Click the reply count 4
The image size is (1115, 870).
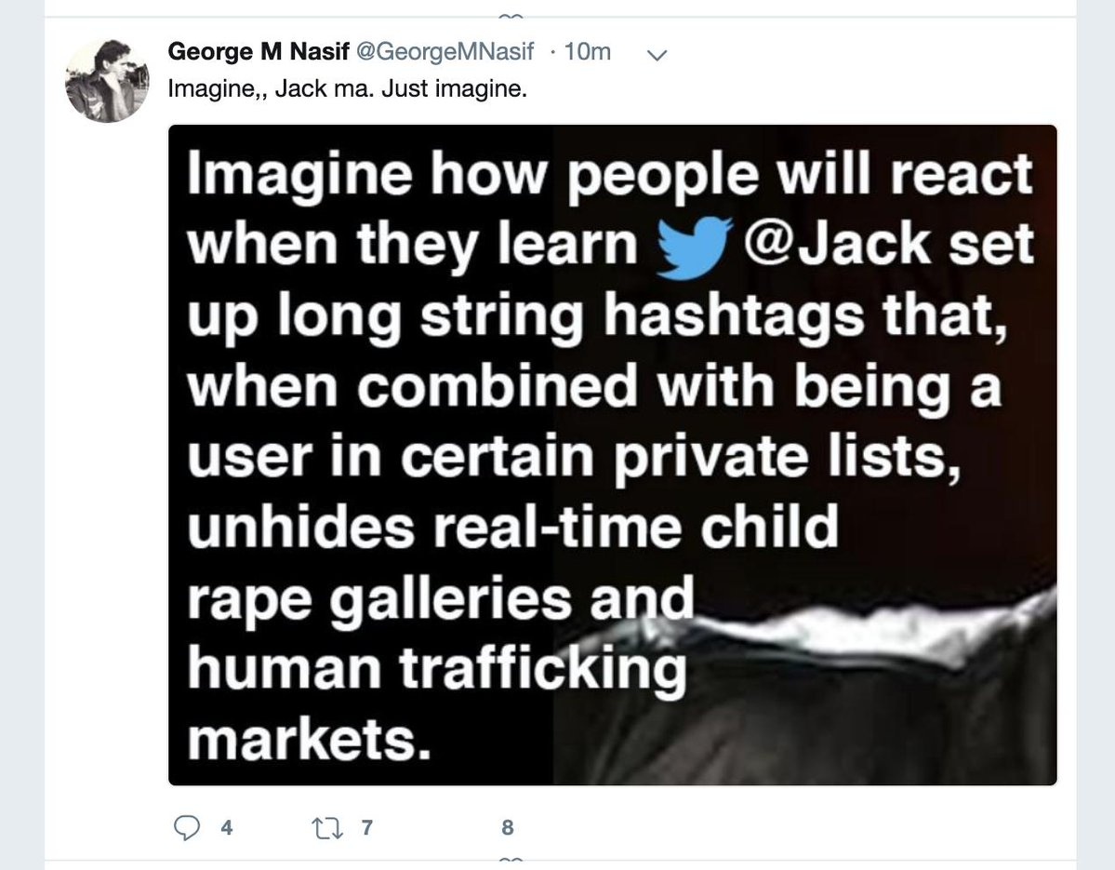pyautogui.click(x=226, y=827)
